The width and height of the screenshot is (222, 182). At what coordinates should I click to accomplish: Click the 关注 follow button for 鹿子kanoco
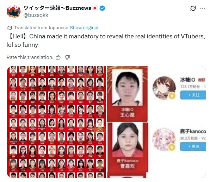[193, 146]
